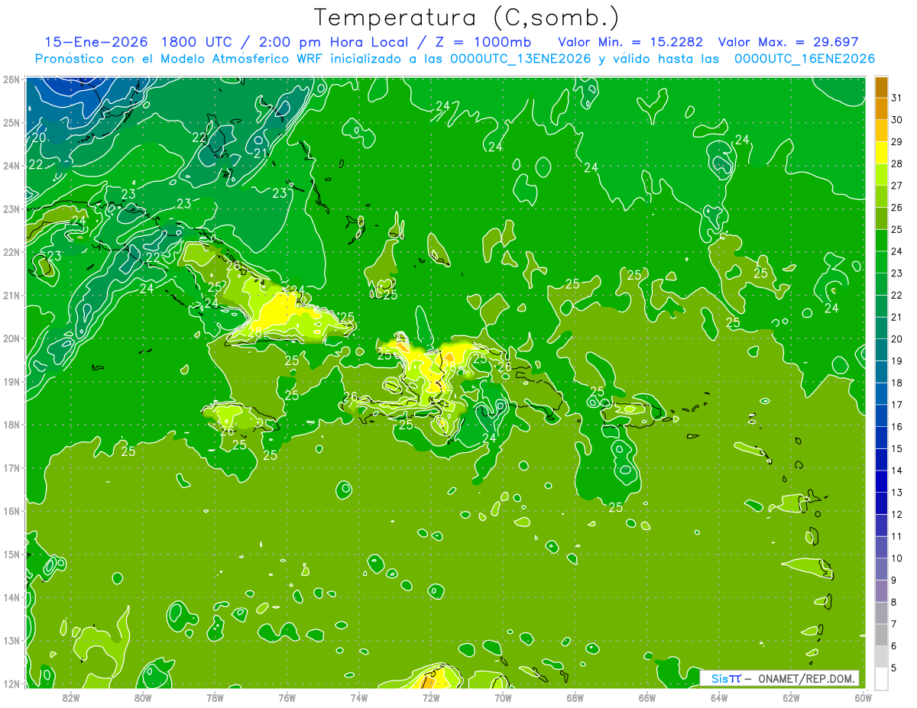Click the "16N" latitude axis label
Viewport: 917px width, 708px height.
[11, 511]
